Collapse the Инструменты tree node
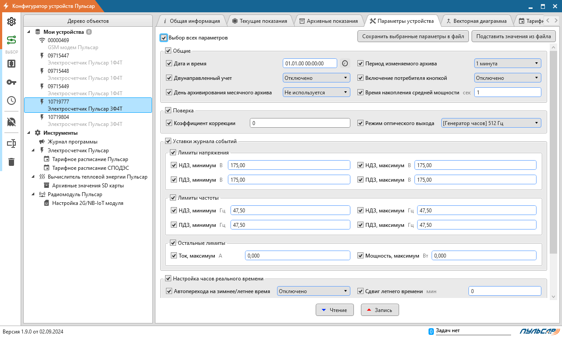 tap(29, 133)
